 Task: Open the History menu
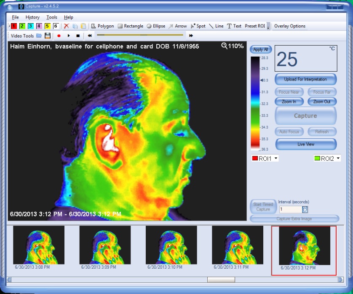32,17
